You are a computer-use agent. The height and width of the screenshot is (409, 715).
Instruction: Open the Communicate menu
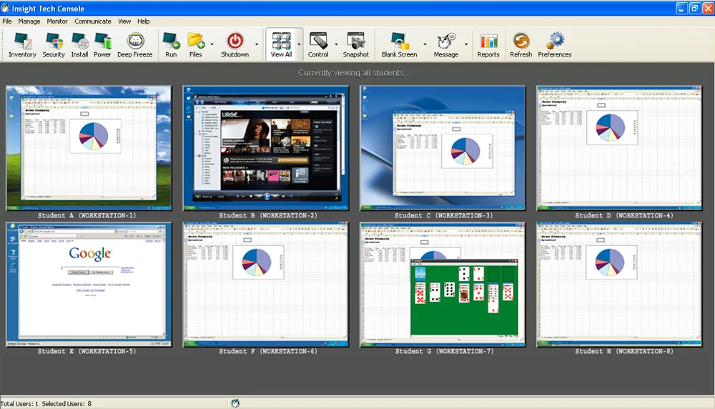click(93, 21)
